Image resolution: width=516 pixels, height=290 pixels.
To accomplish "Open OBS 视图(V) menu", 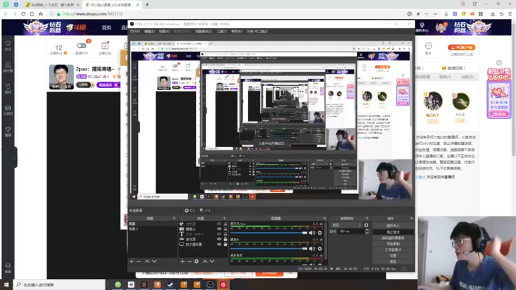I will [x=164, y=31].
